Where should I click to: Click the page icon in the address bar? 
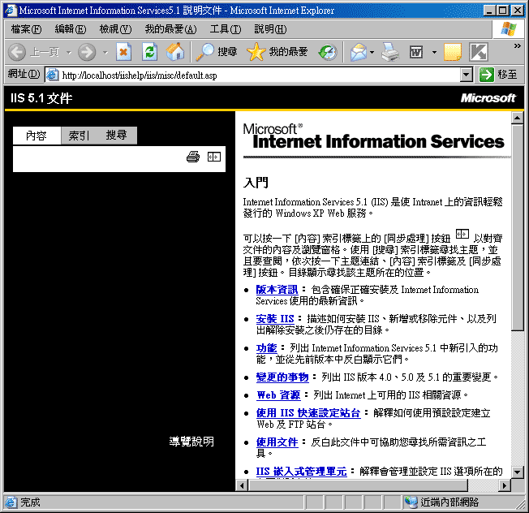52,75
